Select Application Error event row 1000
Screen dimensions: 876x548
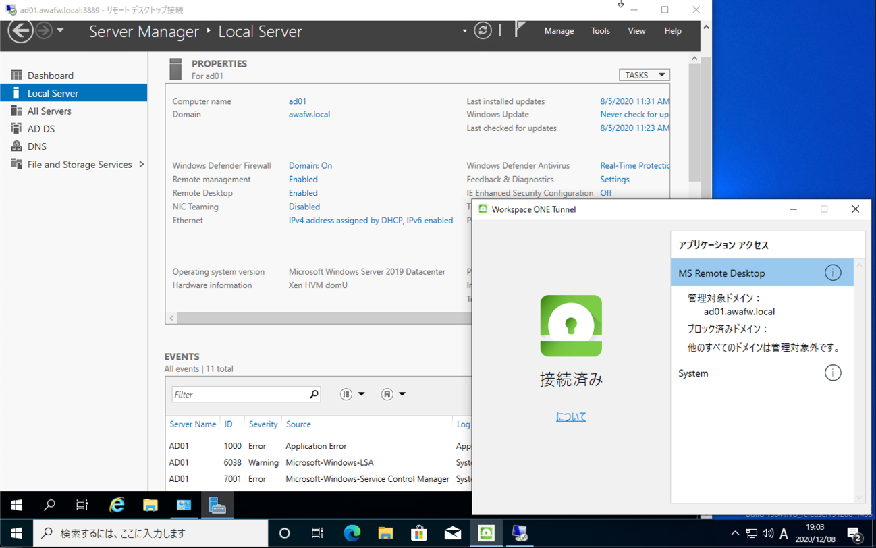pos(319,446)
